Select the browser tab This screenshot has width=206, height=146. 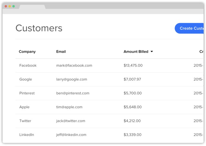click(32, 7)
